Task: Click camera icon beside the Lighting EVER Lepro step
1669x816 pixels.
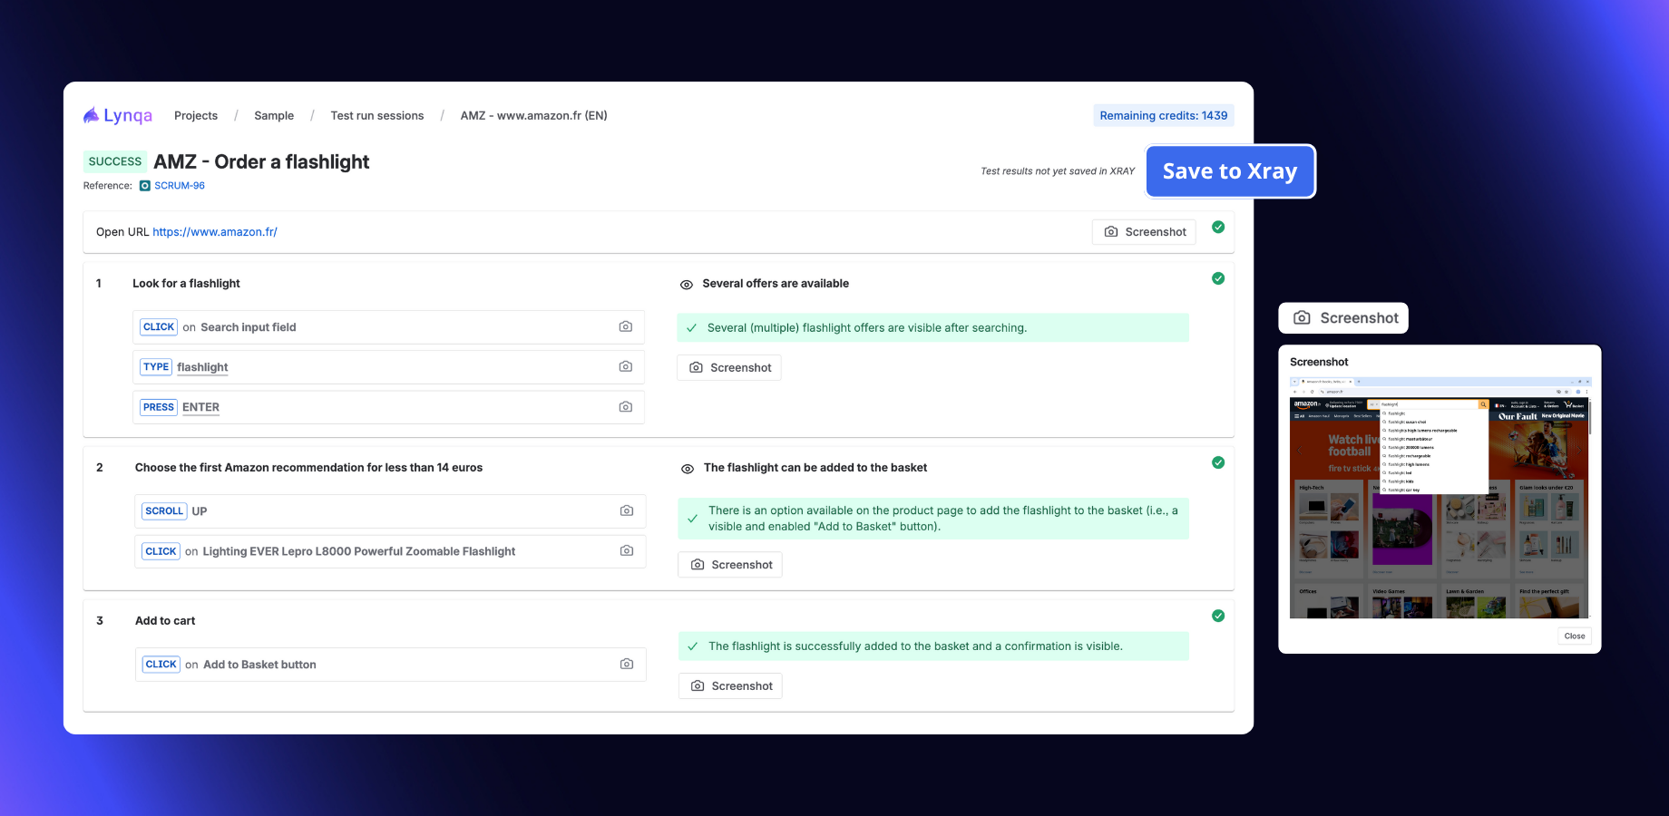Action: tap(627, 550)
